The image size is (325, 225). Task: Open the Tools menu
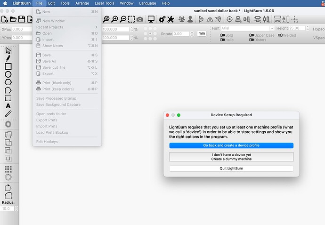[x=65, y=3]
